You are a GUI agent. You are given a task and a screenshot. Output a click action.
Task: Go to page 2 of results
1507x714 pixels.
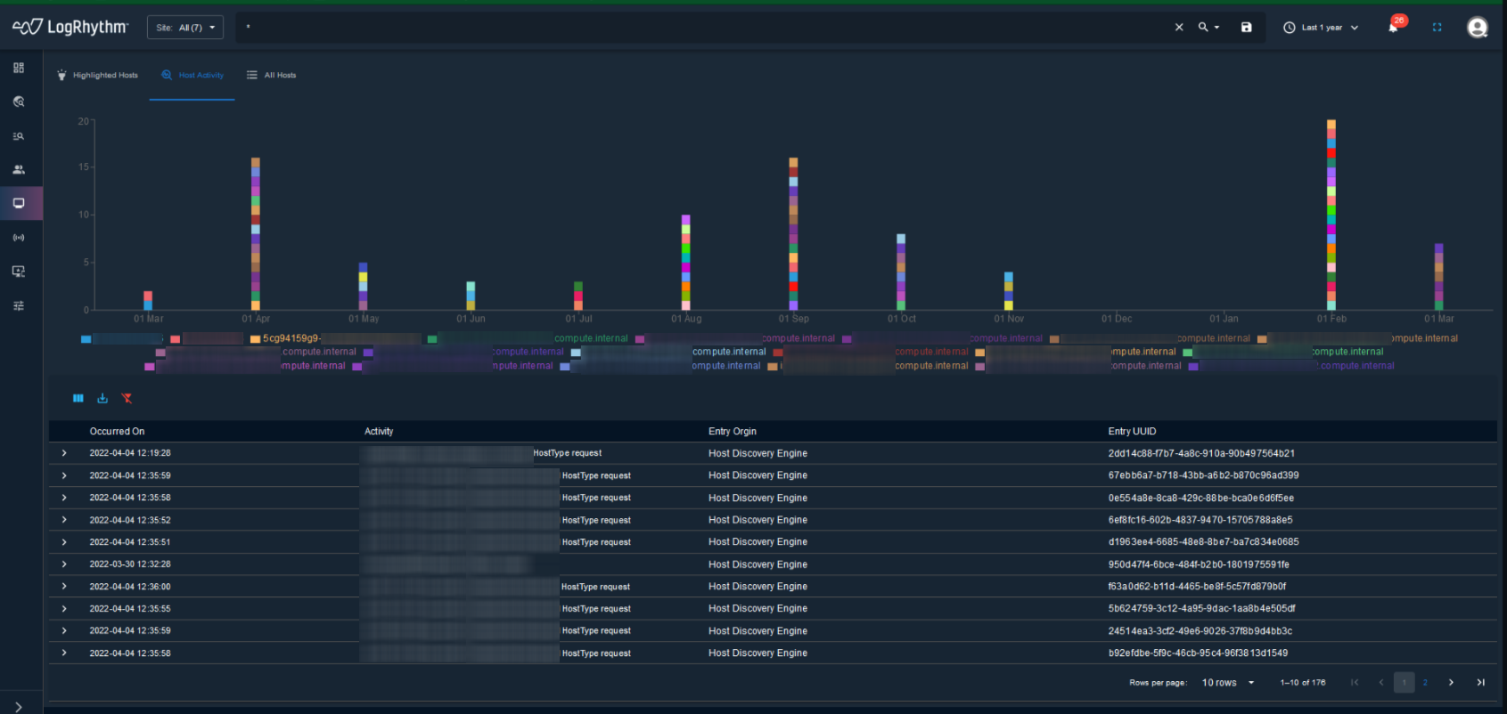pyautogui.click(x=1425, y=683)
